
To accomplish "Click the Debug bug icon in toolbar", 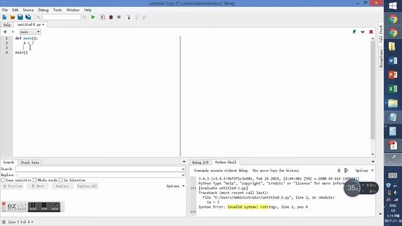I will [x=111, y=17].
